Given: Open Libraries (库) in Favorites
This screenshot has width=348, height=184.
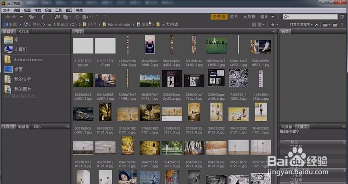Looking at the screenshot, I should (x=11, y=40).
